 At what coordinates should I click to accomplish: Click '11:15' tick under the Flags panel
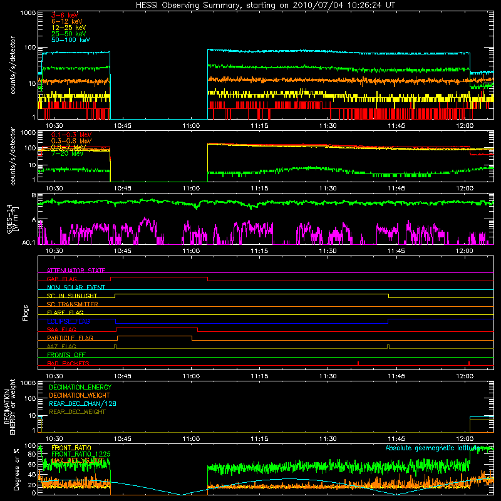pos(259,376)
